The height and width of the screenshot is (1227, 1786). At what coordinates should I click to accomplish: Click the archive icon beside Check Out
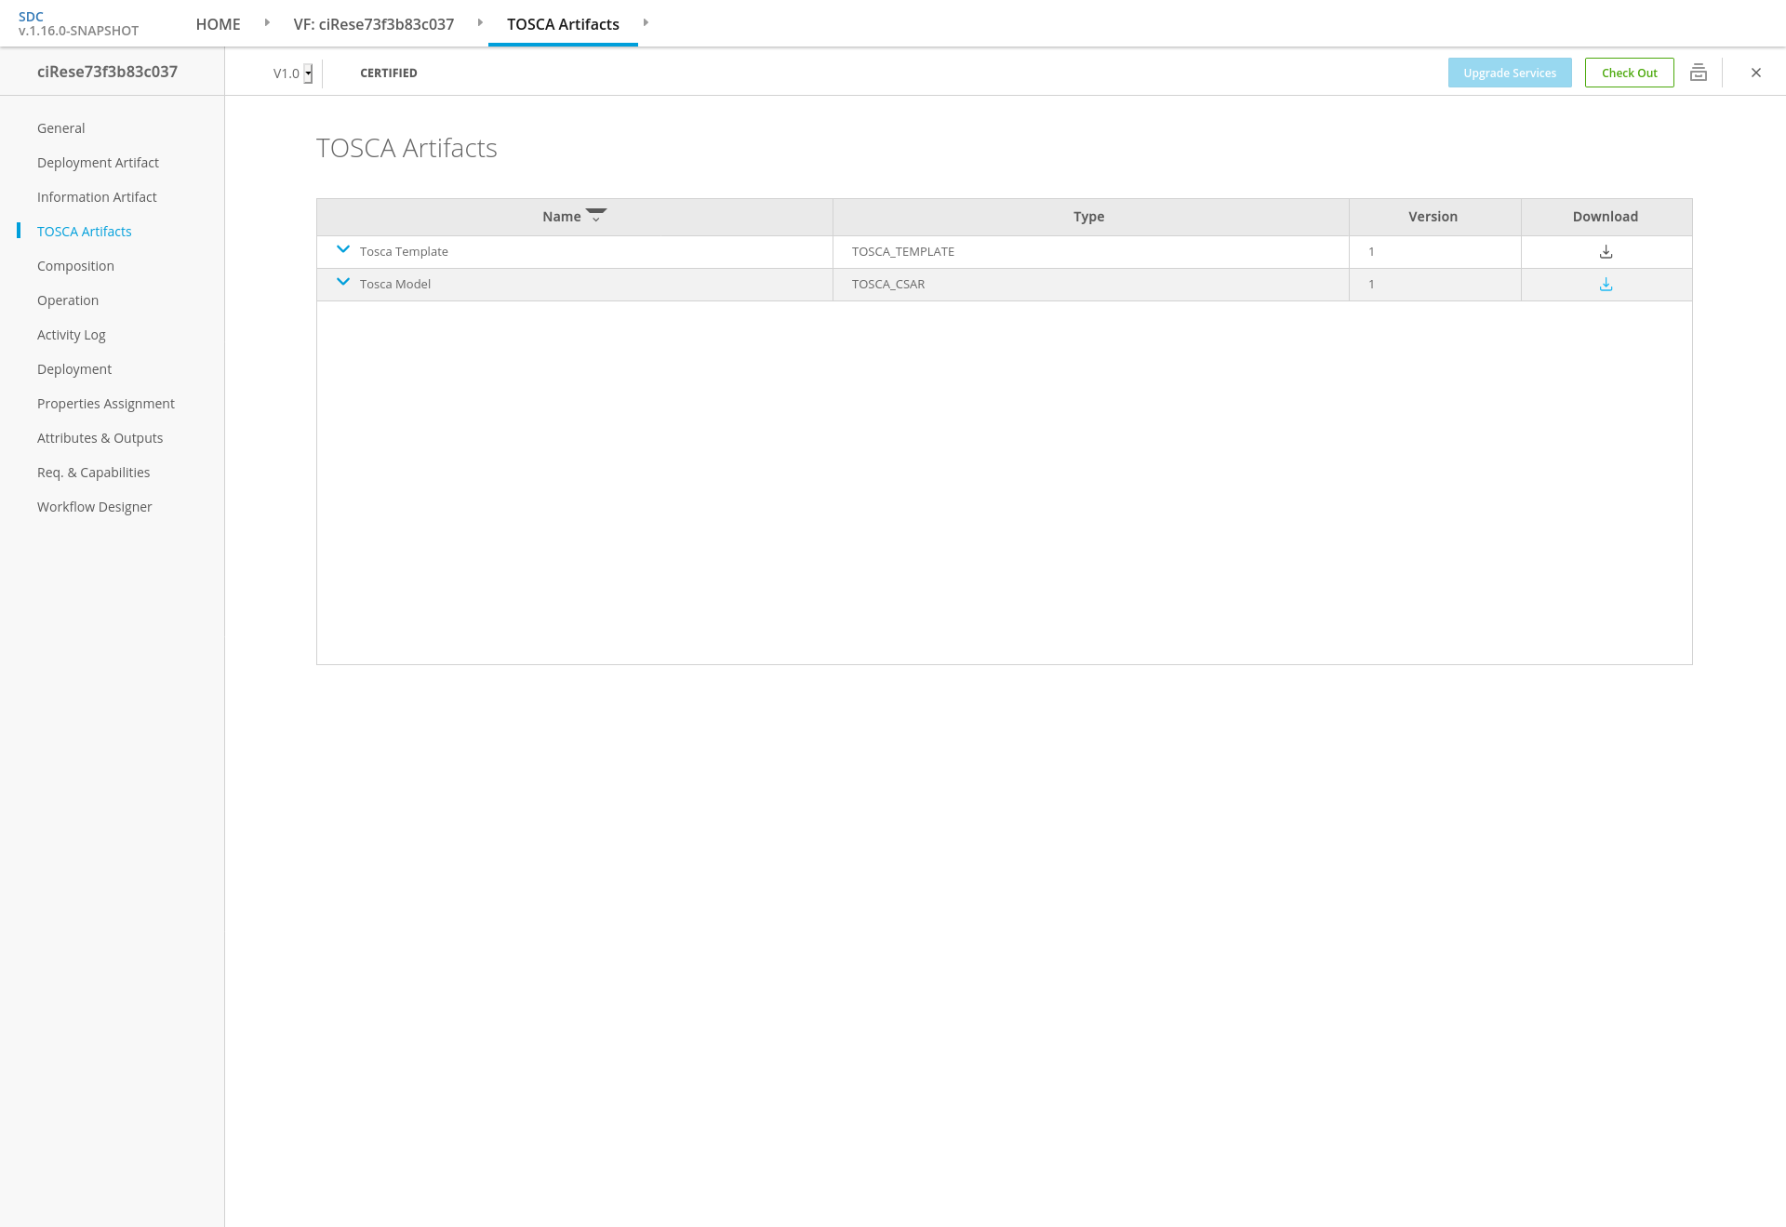[1699, 73]
